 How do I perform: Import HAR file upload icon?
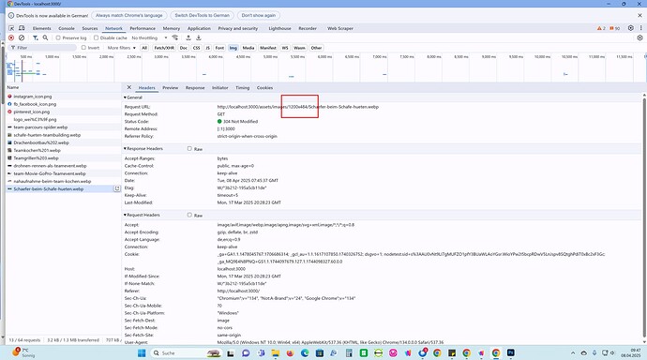[x=188, y=37]
